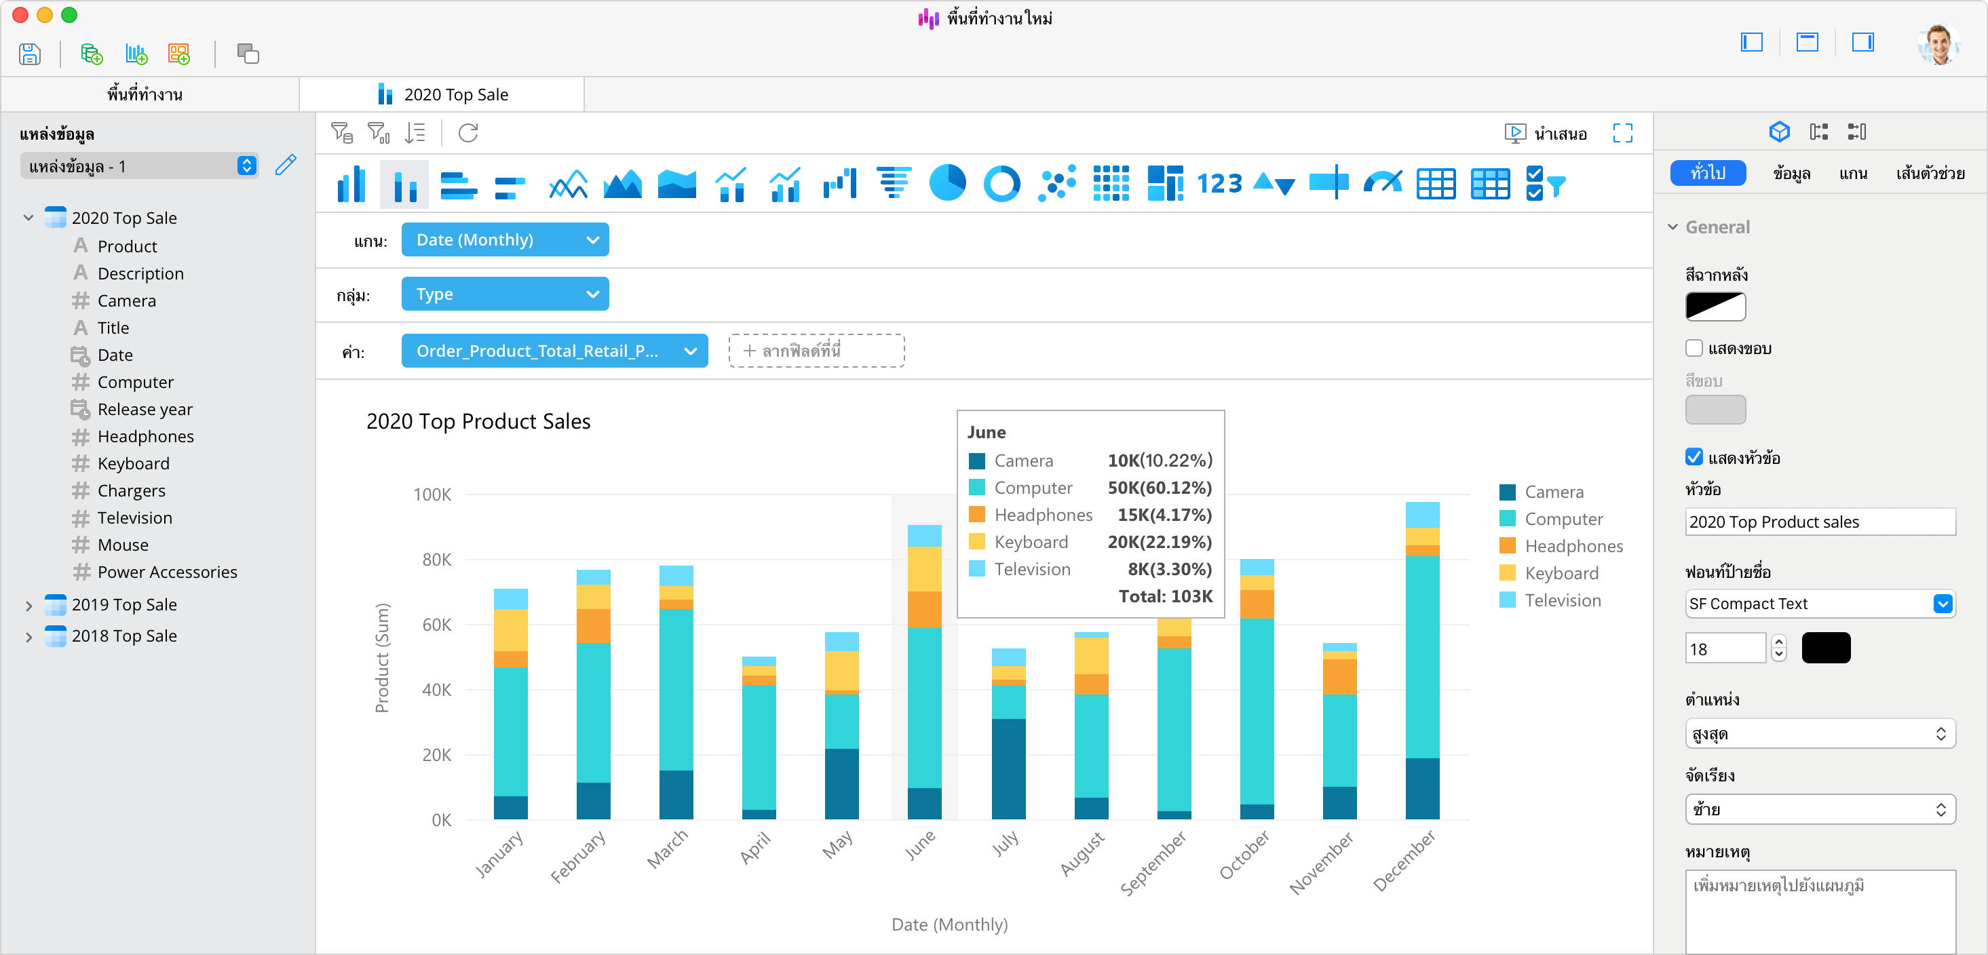Pick the gauge chart type icon

[x=1382, y=184]
